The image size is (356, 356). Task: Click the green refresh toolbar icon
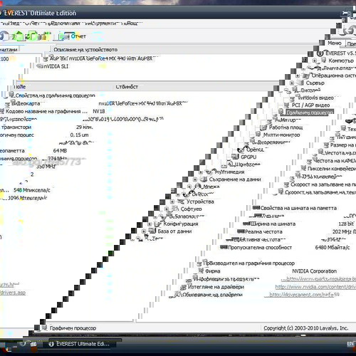[32, 36]
